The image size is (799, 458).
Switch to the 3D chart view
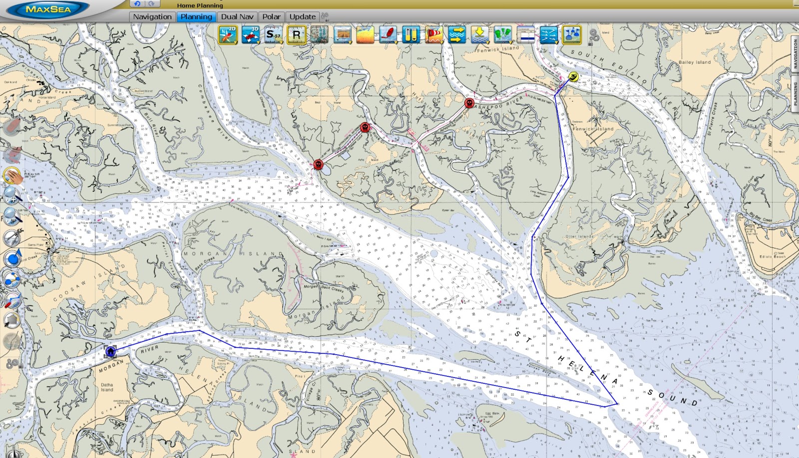point(251,35)
